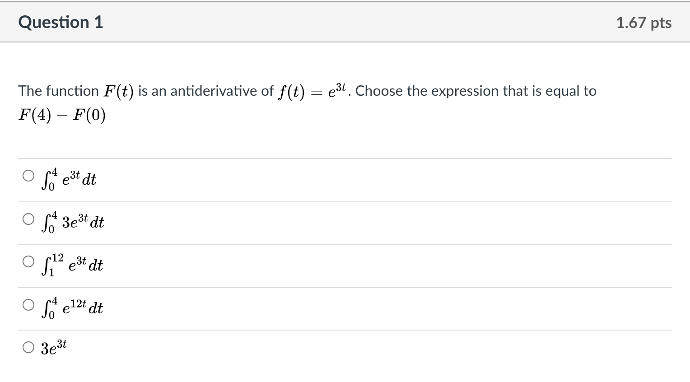Click the F(4) − F(0) expression
690x382 pixels.
[62, 116]
